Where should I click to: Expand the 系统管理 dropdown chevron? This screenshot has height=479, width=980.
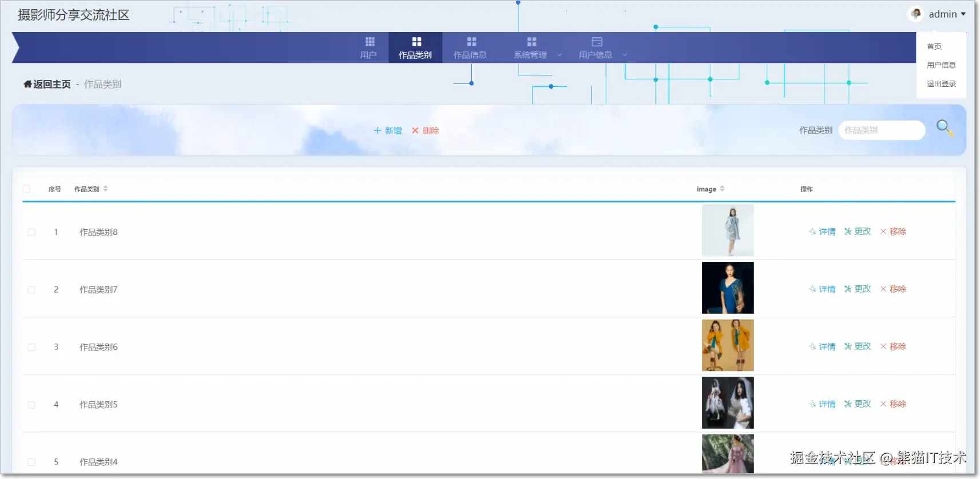560,55
